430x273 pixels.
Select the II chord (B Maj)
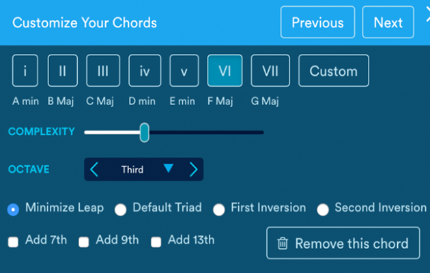click(x=62, y=71)
